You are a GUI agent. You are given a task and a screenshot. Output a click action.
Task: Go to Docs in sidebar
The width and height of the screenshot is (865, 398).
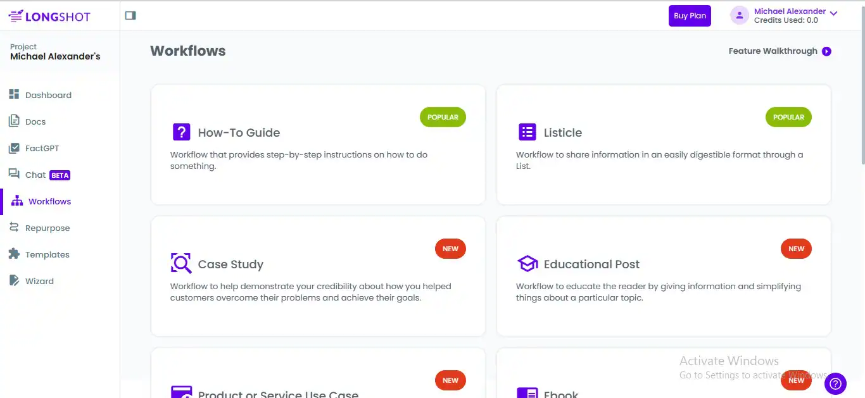coord(35,121)
